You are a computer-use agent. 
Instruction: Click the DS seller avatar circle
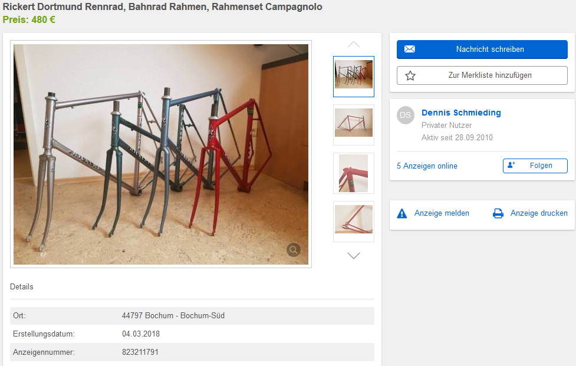coord(405,116)
